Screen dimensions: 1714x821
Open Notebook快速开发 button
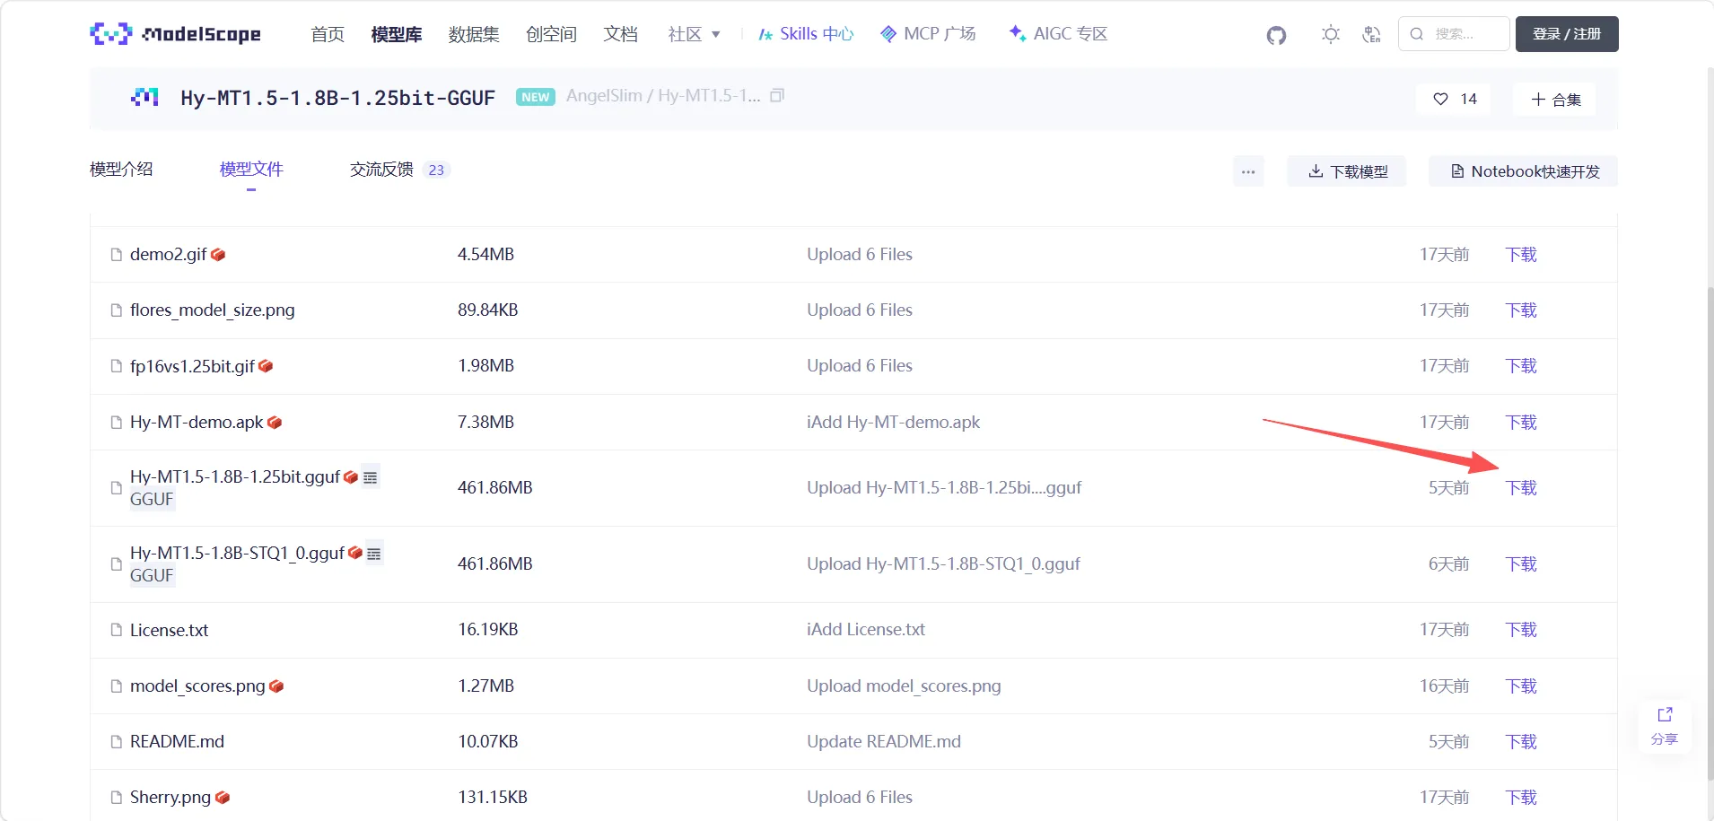click(1524, 171)
